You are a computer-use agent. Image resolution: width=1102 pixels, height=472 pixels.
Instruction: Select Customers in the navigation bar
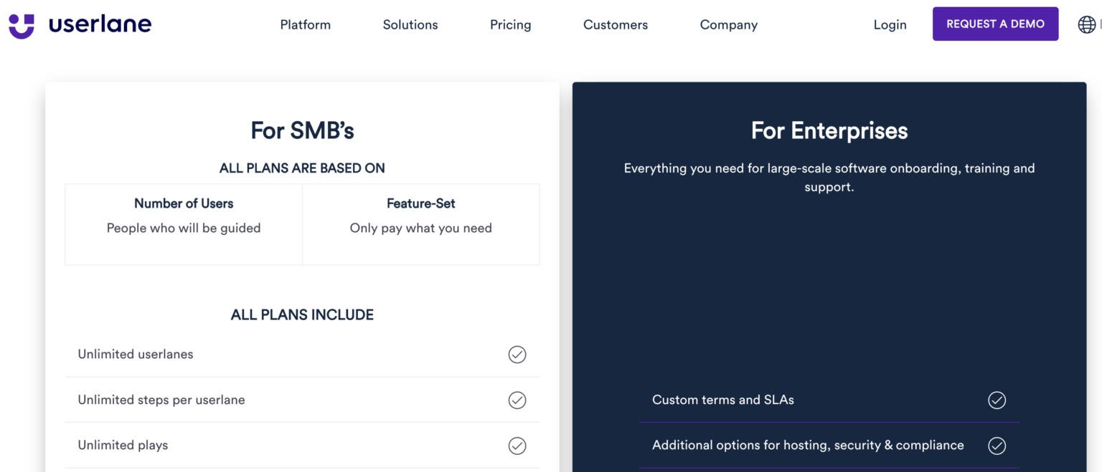tap(615, 24)
